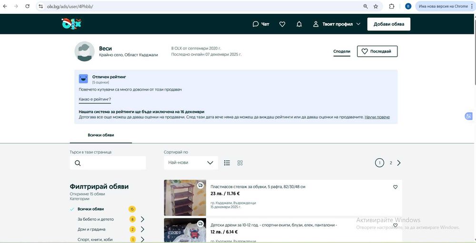Follow the seller with Последвай

click(377, 51)
